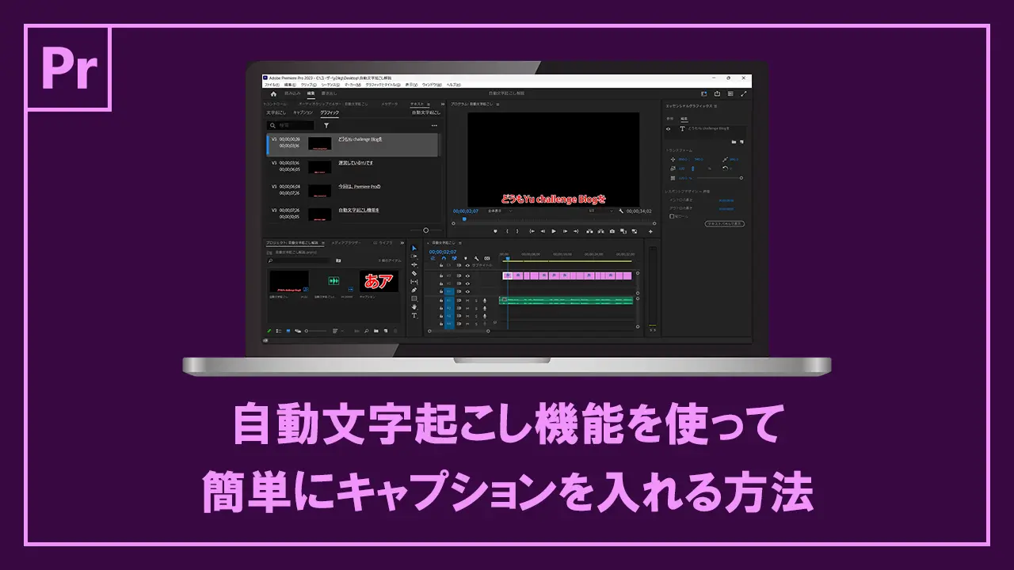Click the fullscreen video icon at top right
Image resolution: width=1014 pixels, height=570 pixels.
click(x=743, y=93)
